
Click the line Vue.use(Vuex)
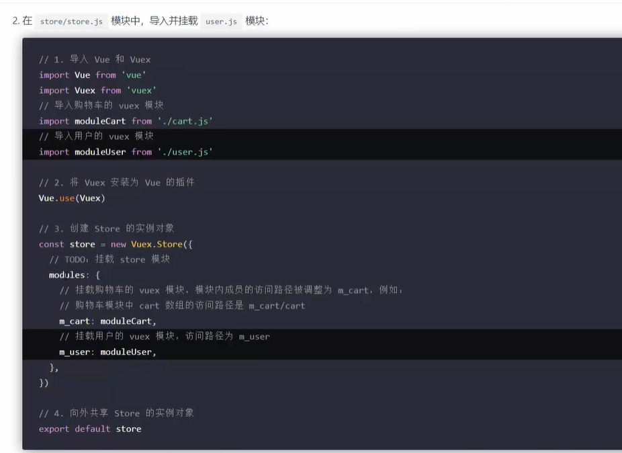72,198
